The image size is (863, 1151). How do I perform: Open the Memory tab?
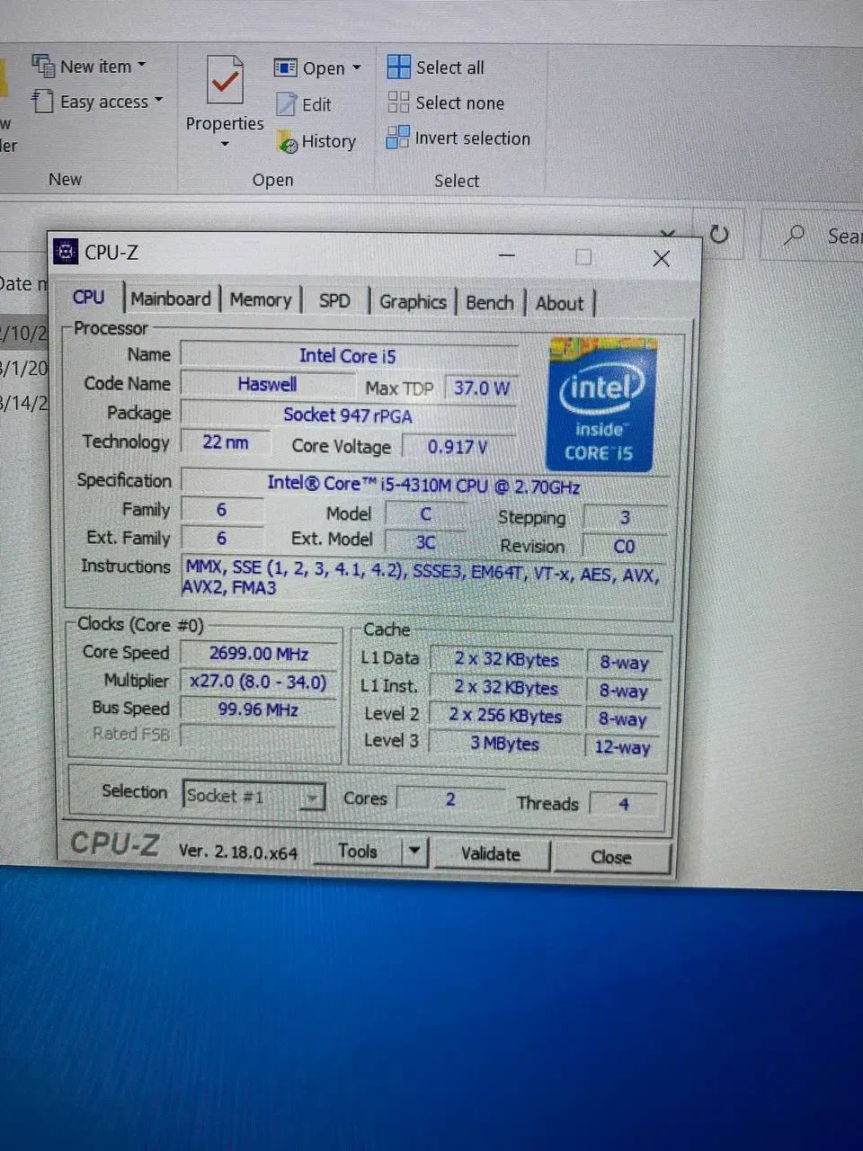(261, 299)
